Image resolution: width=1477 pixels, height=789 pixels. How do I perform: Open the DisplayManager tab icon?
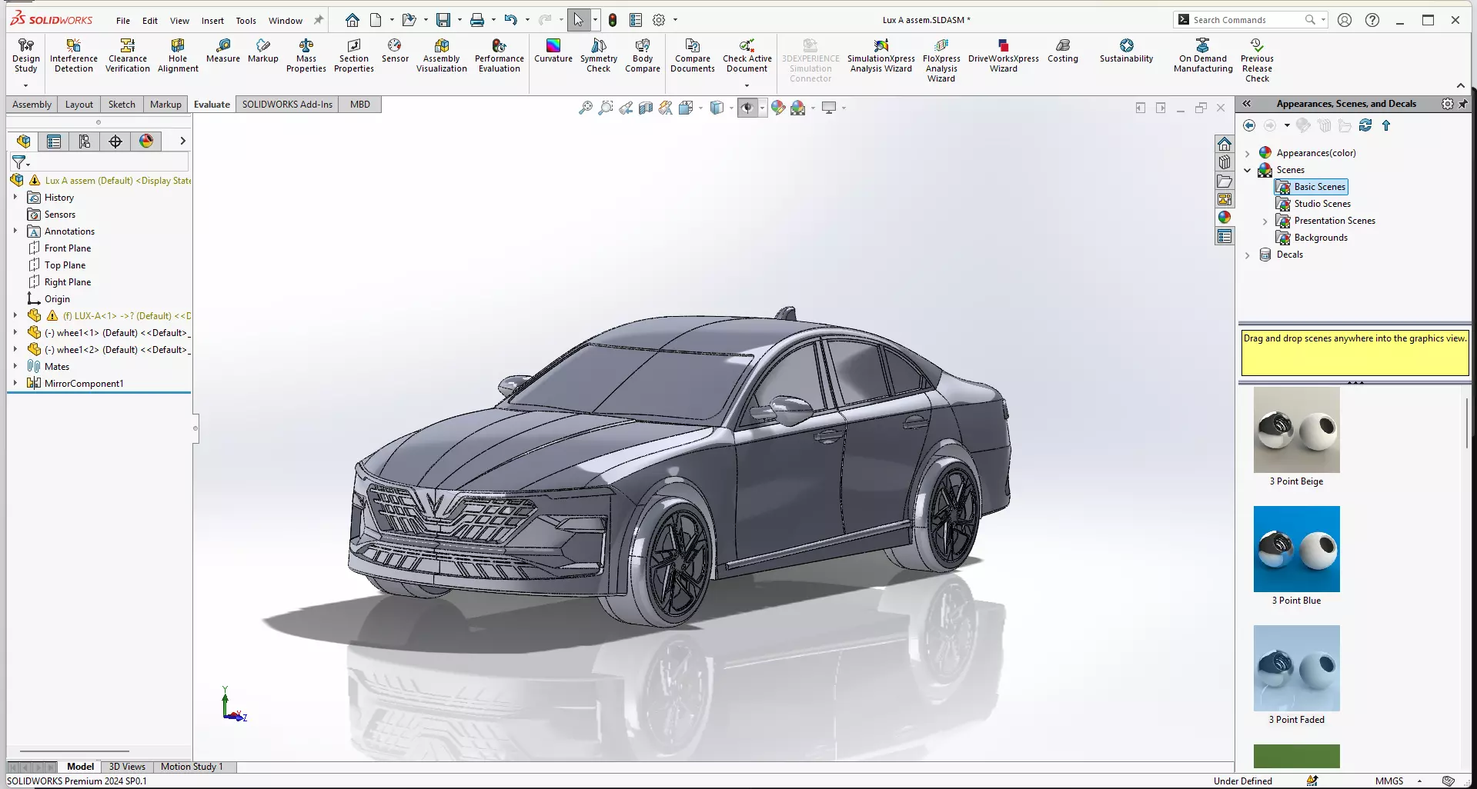point(146,141)
